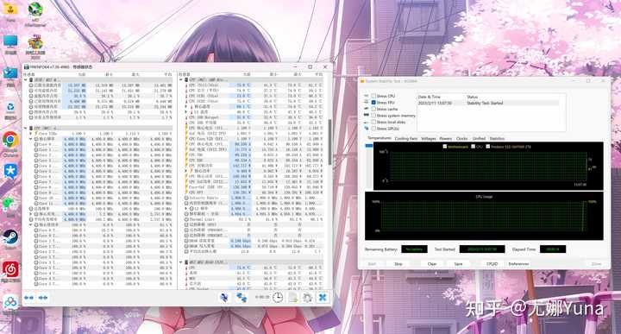This screenshot has height=334, width=621.
Task: Open HWiNFO settings gear icon
Action: click(x=307, y=298)
